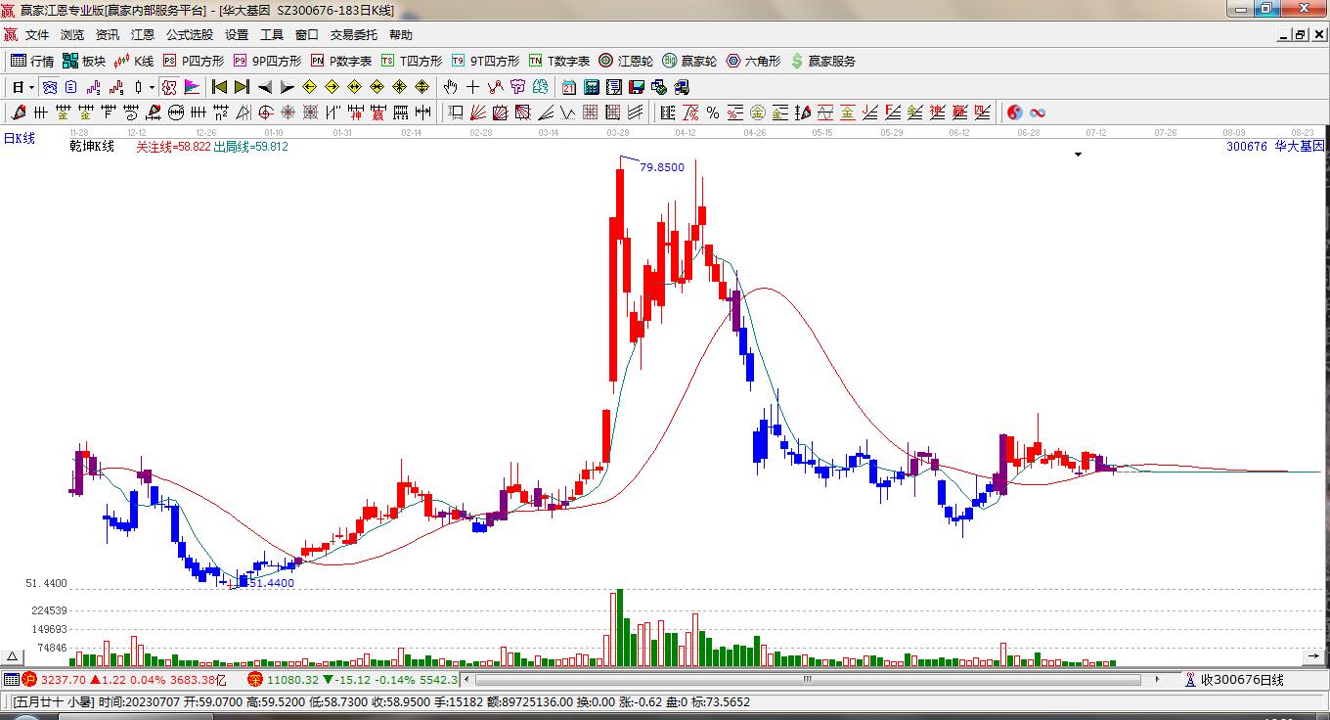Open the 日 period dropdown
Image resolution: width=1330 pixels, height=720 pixels.
click(23, 87)
